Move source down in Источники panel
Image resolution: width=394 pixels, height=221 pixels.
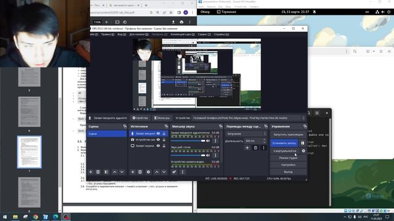[x=164, y=172]
